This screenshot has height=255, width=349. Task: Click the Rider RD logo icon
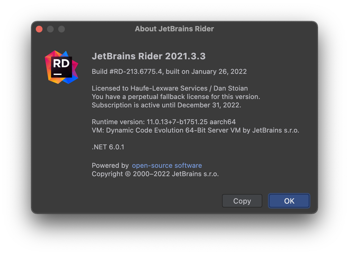(61, 67)
